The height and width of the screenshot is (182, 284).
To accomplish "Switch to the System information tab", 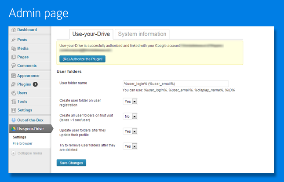I will point(142,34).
